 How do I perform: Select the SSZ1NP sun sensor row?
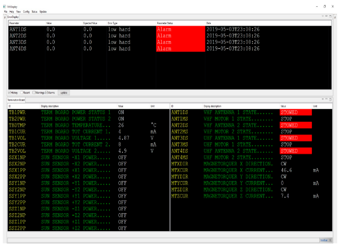point(89,209)
